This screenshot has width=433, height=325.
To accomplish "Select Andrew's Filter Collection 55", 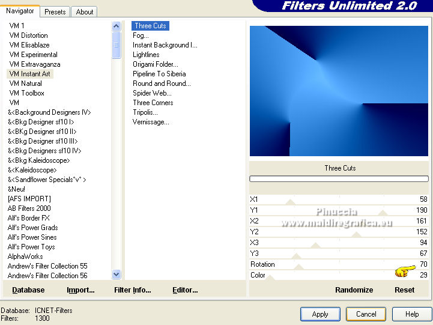I will [47, 266].
